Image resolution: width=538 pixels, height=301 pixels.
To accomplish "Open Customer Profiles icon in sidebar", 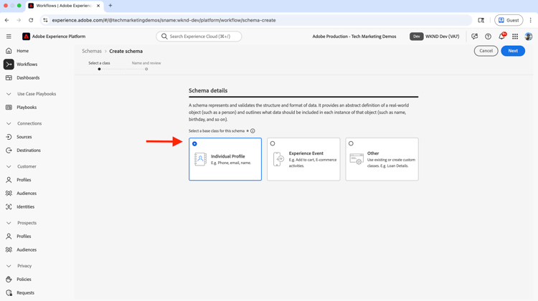I will 9,180.
